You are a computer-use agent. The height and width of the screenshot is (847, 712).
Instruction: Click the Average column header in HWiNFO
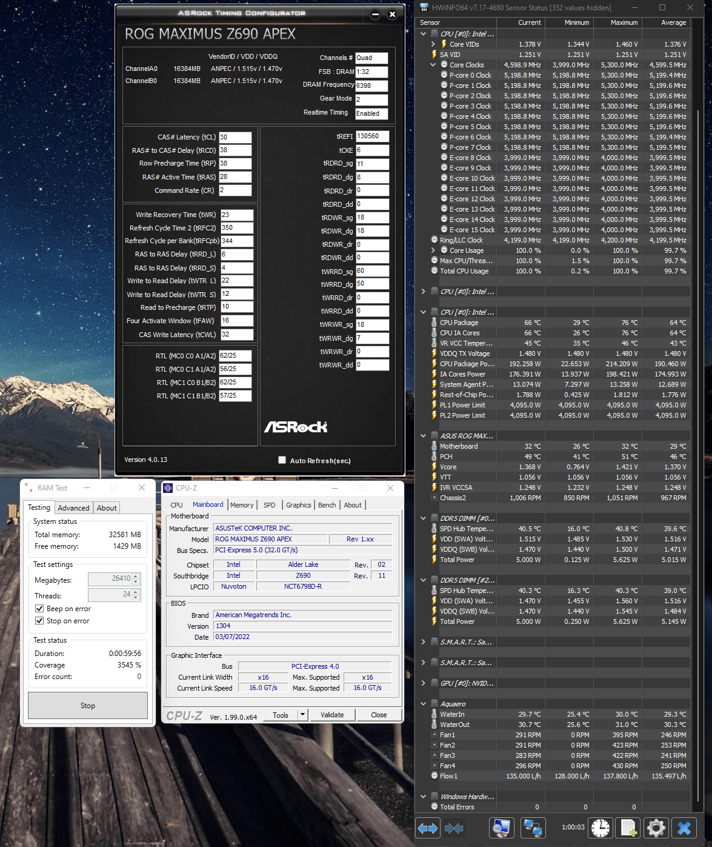pyautogui.click(x=666, y=22)
